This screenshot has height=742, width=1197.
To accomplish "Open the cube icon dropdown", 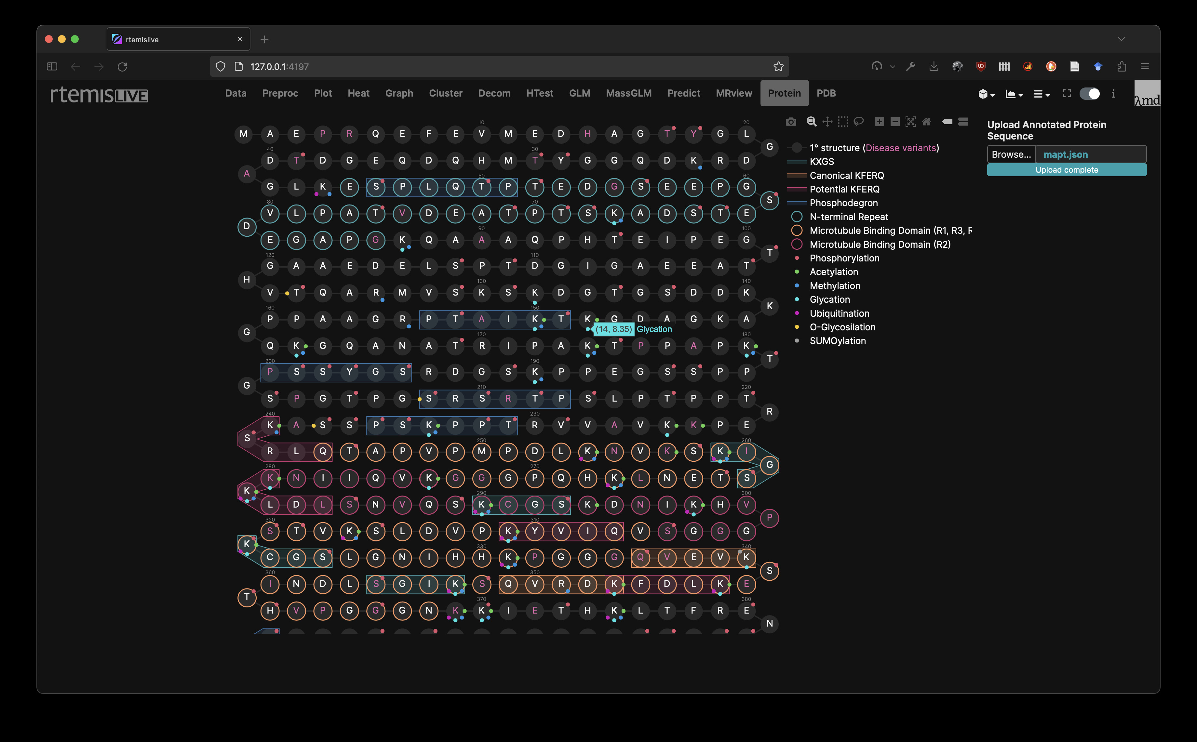I will (986, 94).
